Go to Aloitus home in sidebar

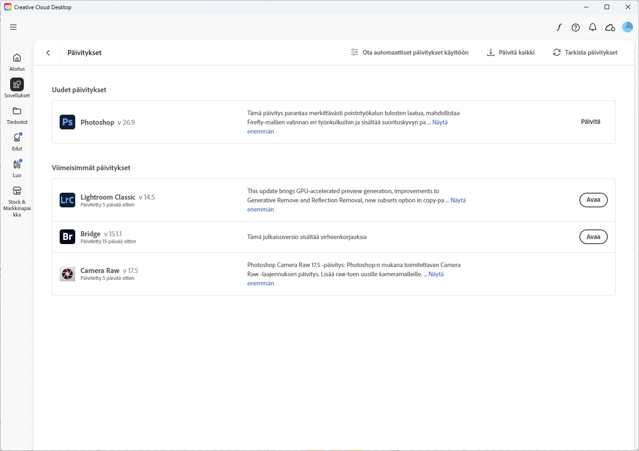coord(17,62)
